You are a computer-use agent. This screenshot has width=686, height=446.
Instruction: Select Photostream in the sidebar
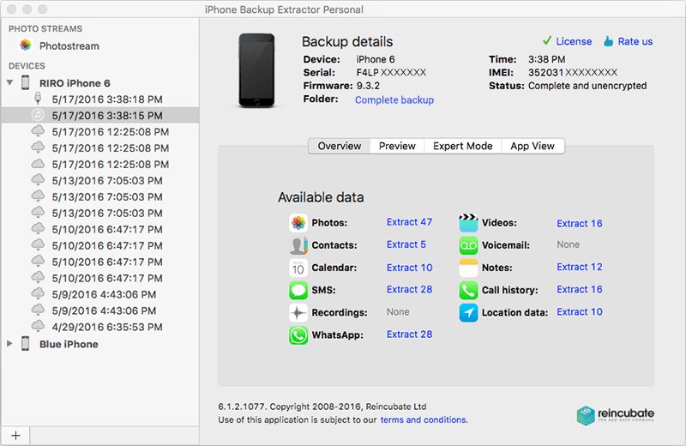pyautogui.click(x=100, y=45)
